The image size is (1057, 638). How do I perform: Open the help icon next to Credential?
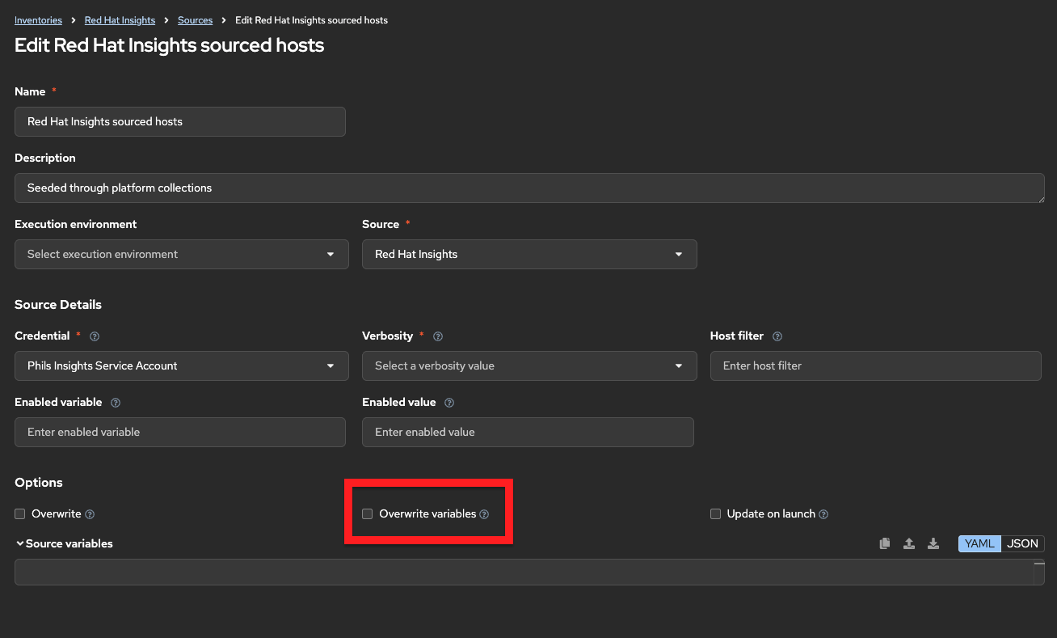pyautogui.click(x=95, y=336)
